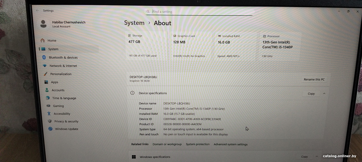
Task: Open Apps icon in sidebar
Action: (x=46, y=82)
